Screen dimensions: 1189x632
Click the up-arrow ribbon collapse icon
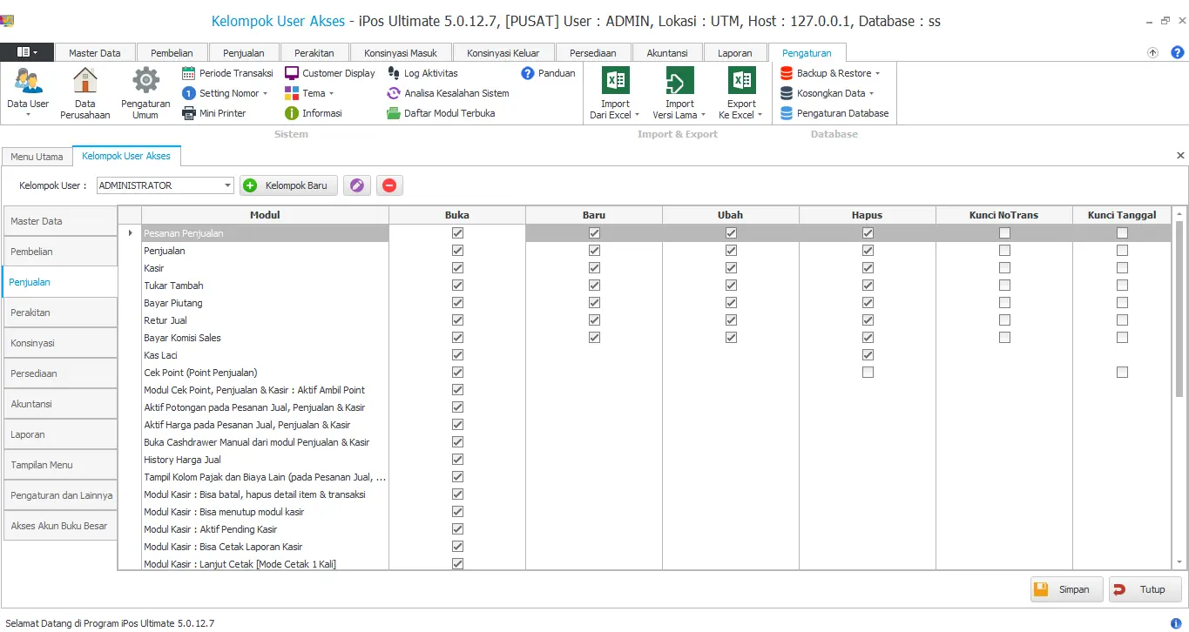(1152, 53)
